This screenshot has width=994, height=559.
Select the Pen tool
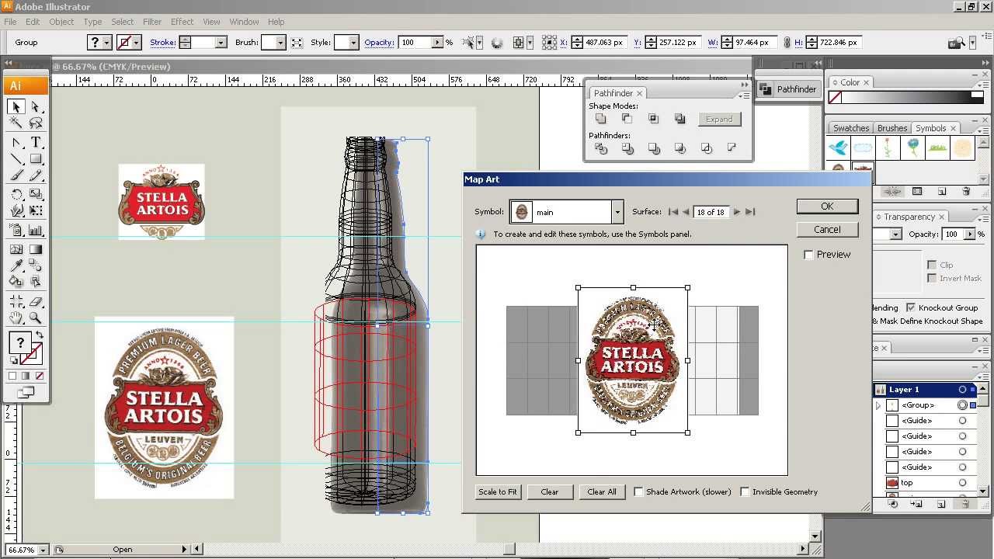point(16,143)
